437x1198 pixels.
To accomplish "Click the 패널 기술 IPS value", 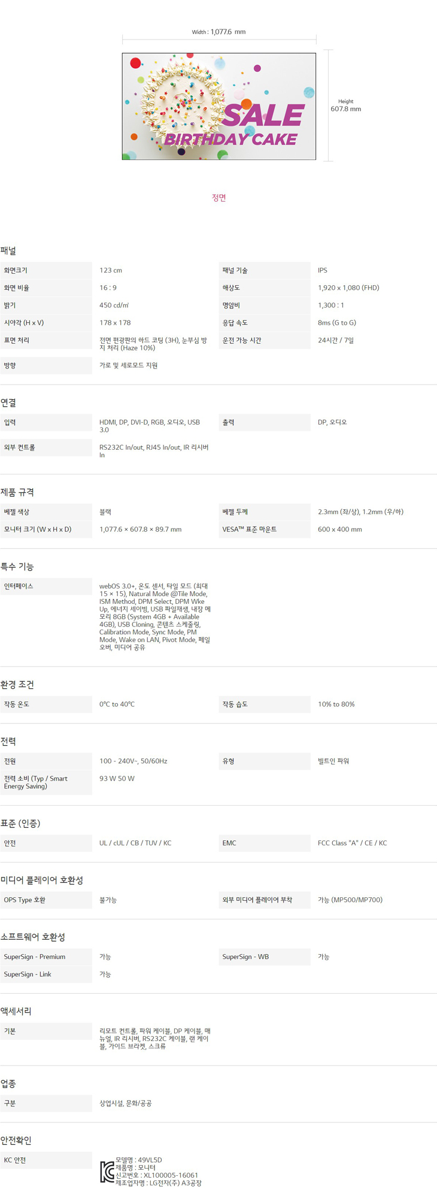I will 323,270.
